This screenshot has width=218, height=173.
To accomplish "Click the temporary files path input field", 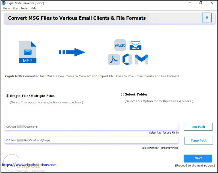I will pos(92,140).
